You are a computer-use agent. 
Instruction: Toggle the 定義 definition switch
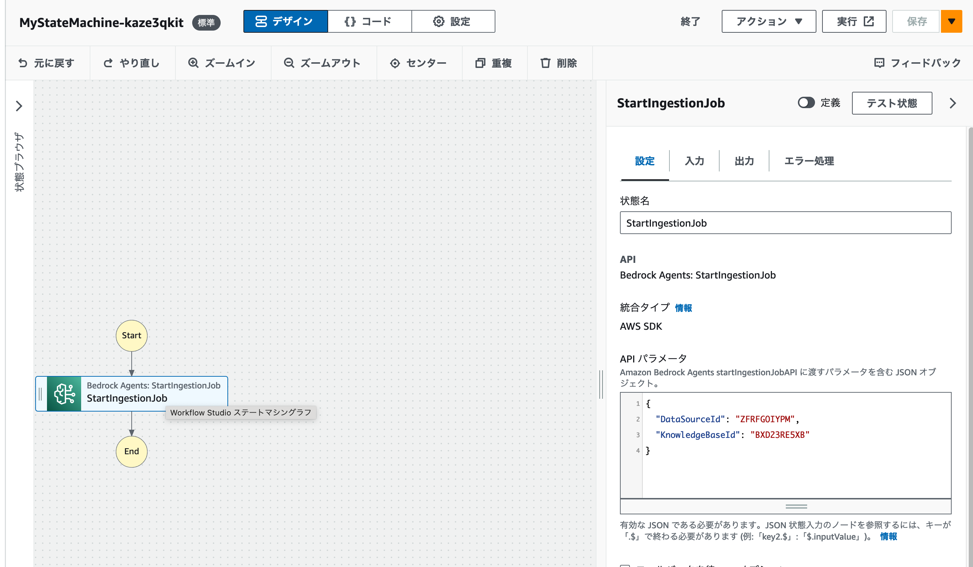(x=806, y=103)
